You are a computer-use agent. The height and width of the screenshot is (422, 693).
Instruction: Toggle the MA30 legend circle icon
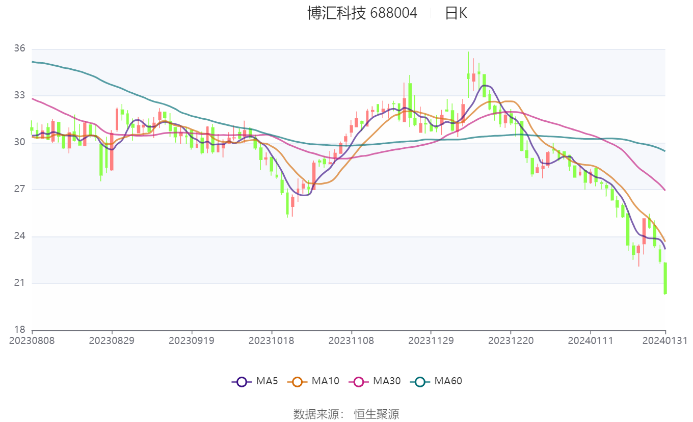[358, 381]
